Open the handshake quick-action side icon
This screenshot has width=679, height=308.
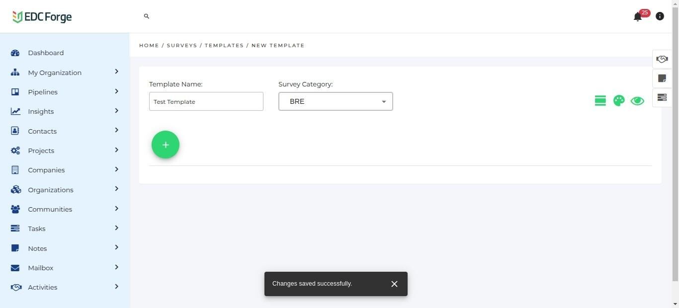[x=662, y=59]
